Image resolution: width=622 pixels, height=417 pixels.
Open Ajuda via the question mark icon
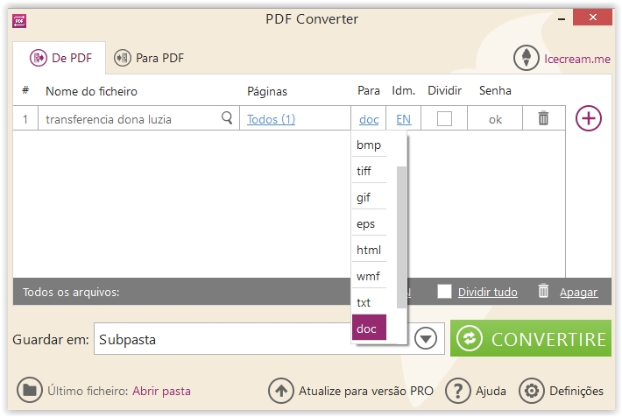[458, 391]
